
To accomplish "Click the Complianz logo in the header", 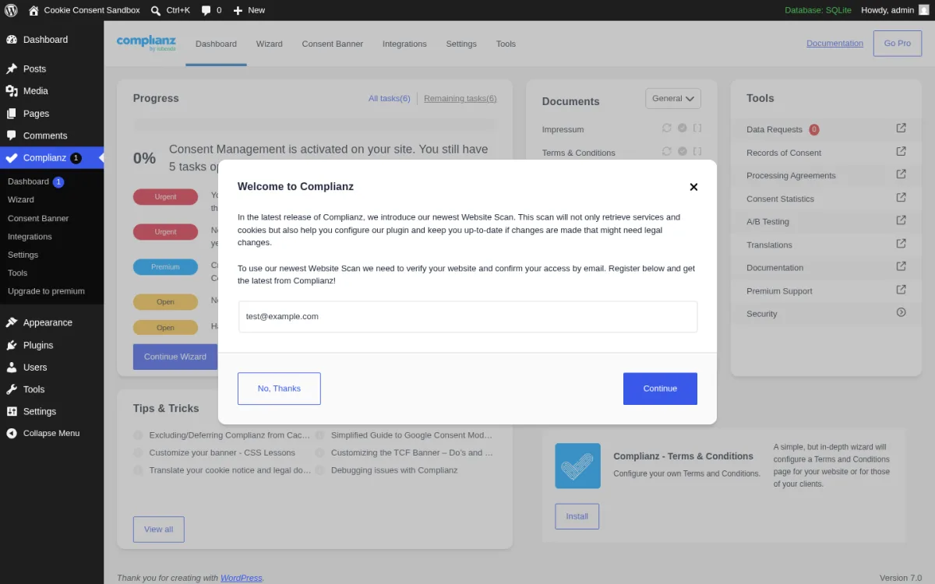I will tap(146, 43).
